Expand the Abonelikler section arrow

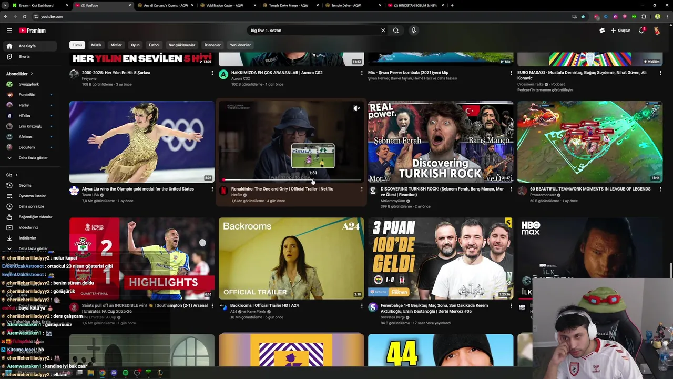click(32, 74)
